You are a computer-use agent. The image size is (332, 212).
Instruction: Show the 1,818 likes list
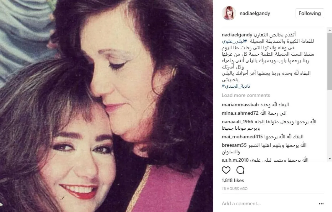click(x=233, y=180)
